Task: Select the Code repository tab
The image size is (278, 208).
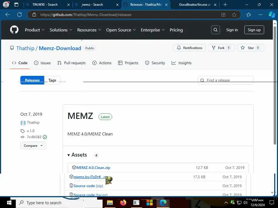Action: pos(20,63)
